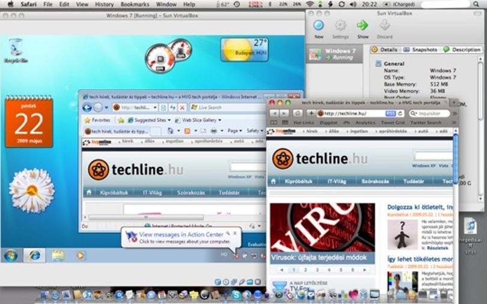Viewport: 487px width, 304px height.
Task: Switch to the Snapshots tab
Action: [420, 50]
